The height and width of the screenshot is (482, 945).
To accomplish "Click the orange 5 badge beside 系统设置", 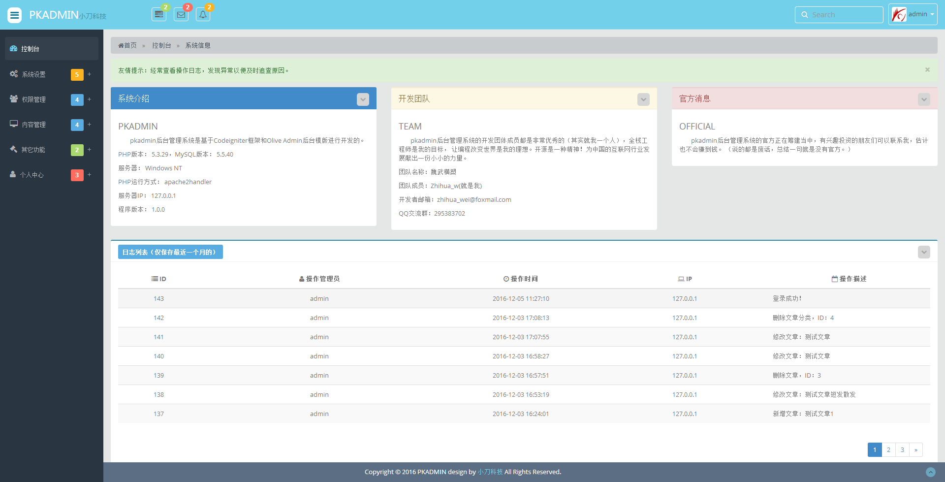I will point(77,74).
